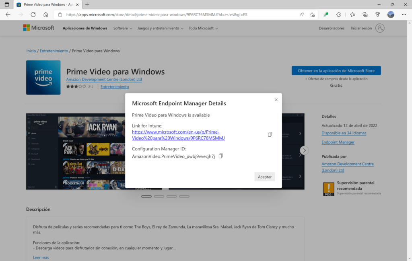This screenshot has height=261, width=412.
Task: Open the Rewards trophy icon
Action: 377,15
